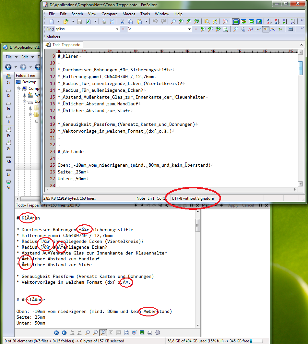This screenshot has height=344, width=308.
Task: Open the Macros menu
Action: click(129, 14)
